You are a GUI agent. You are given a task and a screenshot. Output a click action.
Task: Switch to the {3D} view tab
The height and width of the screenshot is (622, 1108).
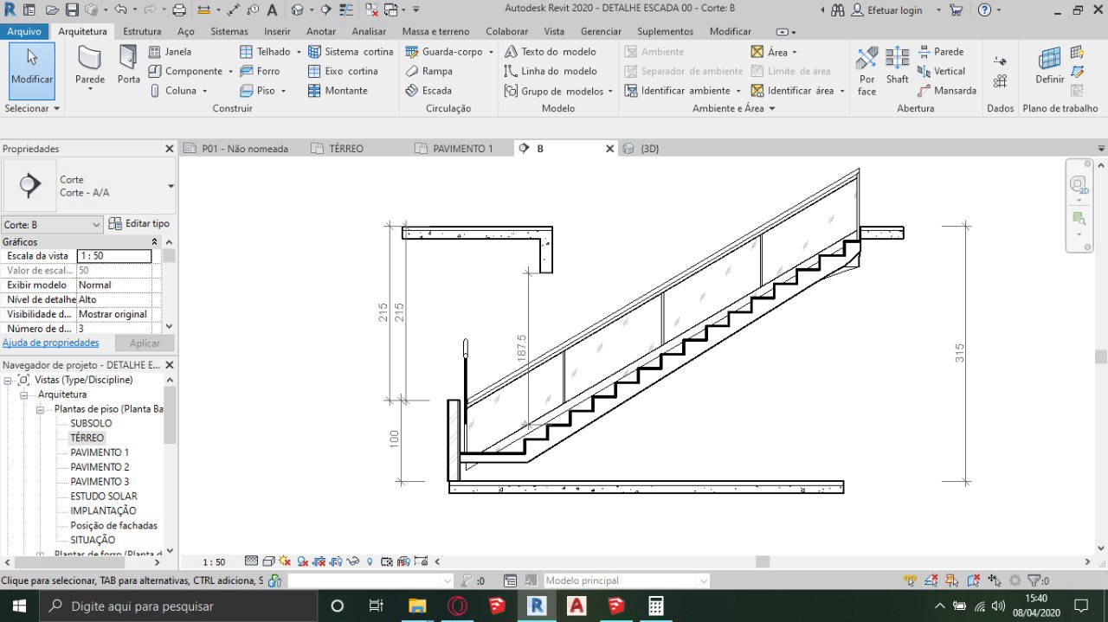click(649, 149)
